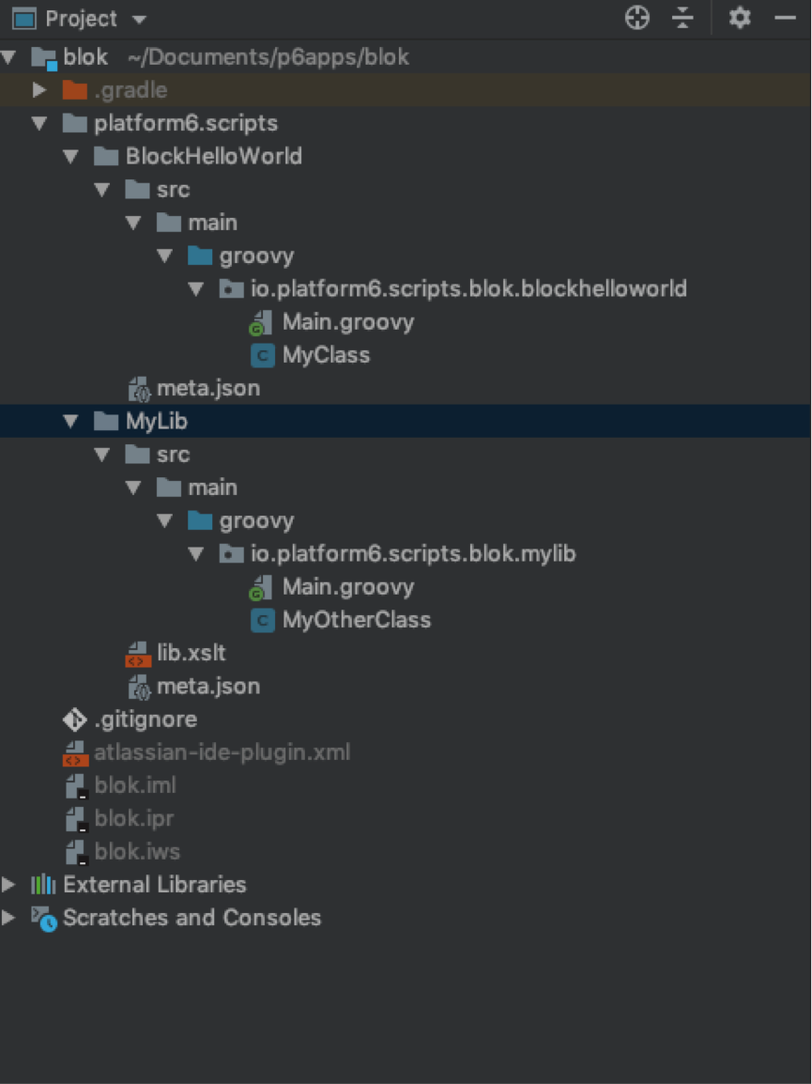Click the class icon next to MyClass
Image resolution: width=812 pixels, height=1084 pixels.
pyautogui.click(x=262, y=355)
